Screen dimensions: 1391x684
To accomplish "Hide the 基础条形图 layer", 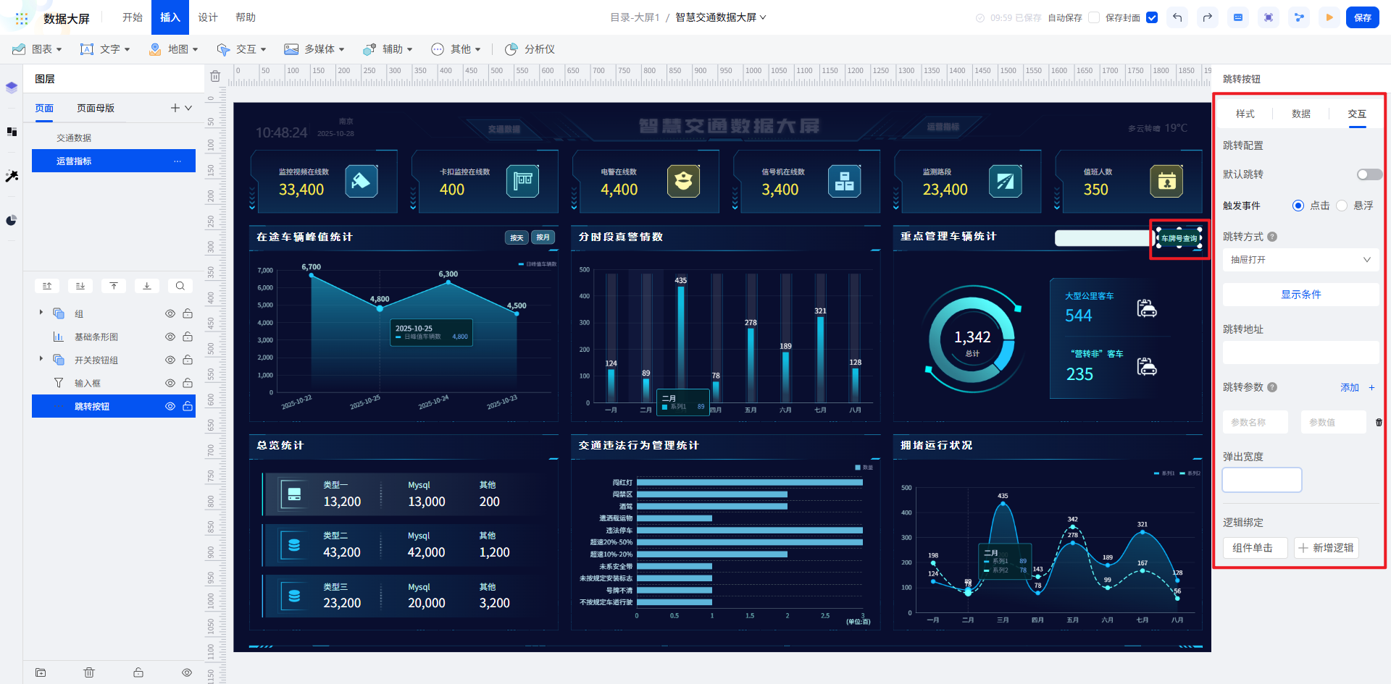I will 170,337.
